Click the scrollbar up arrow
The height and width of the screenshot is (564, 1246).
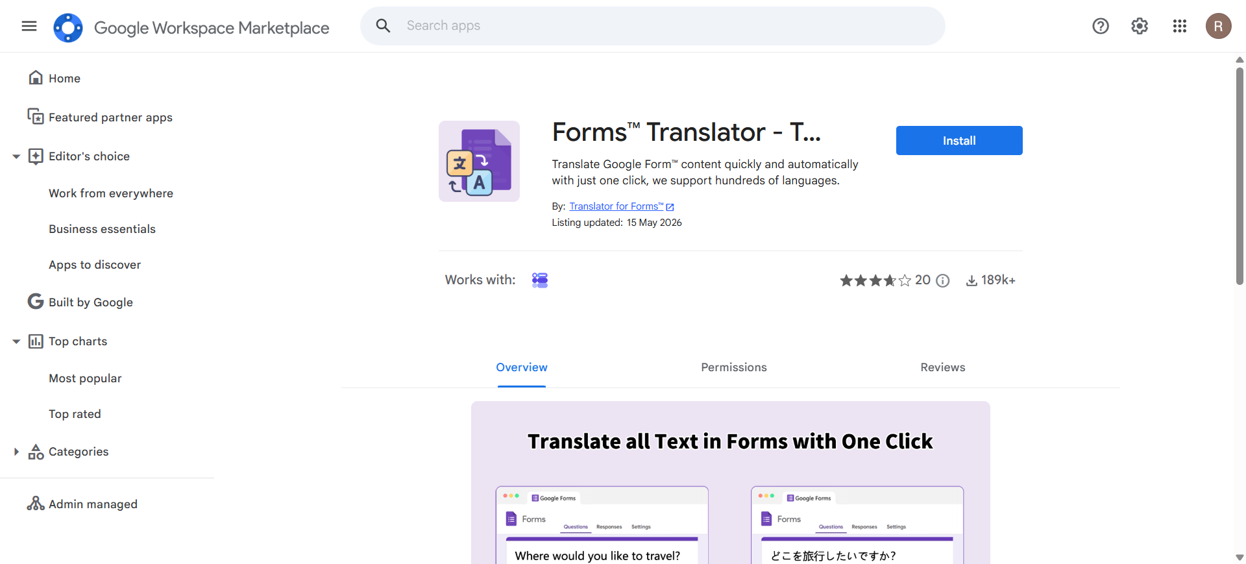(x=1240, y=60)
